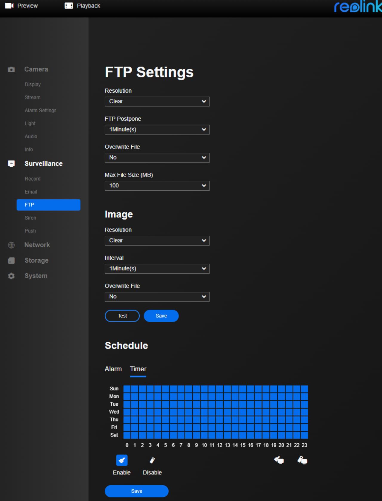
Task: Select the Enable brush icon
Action: tap(122, 460)
